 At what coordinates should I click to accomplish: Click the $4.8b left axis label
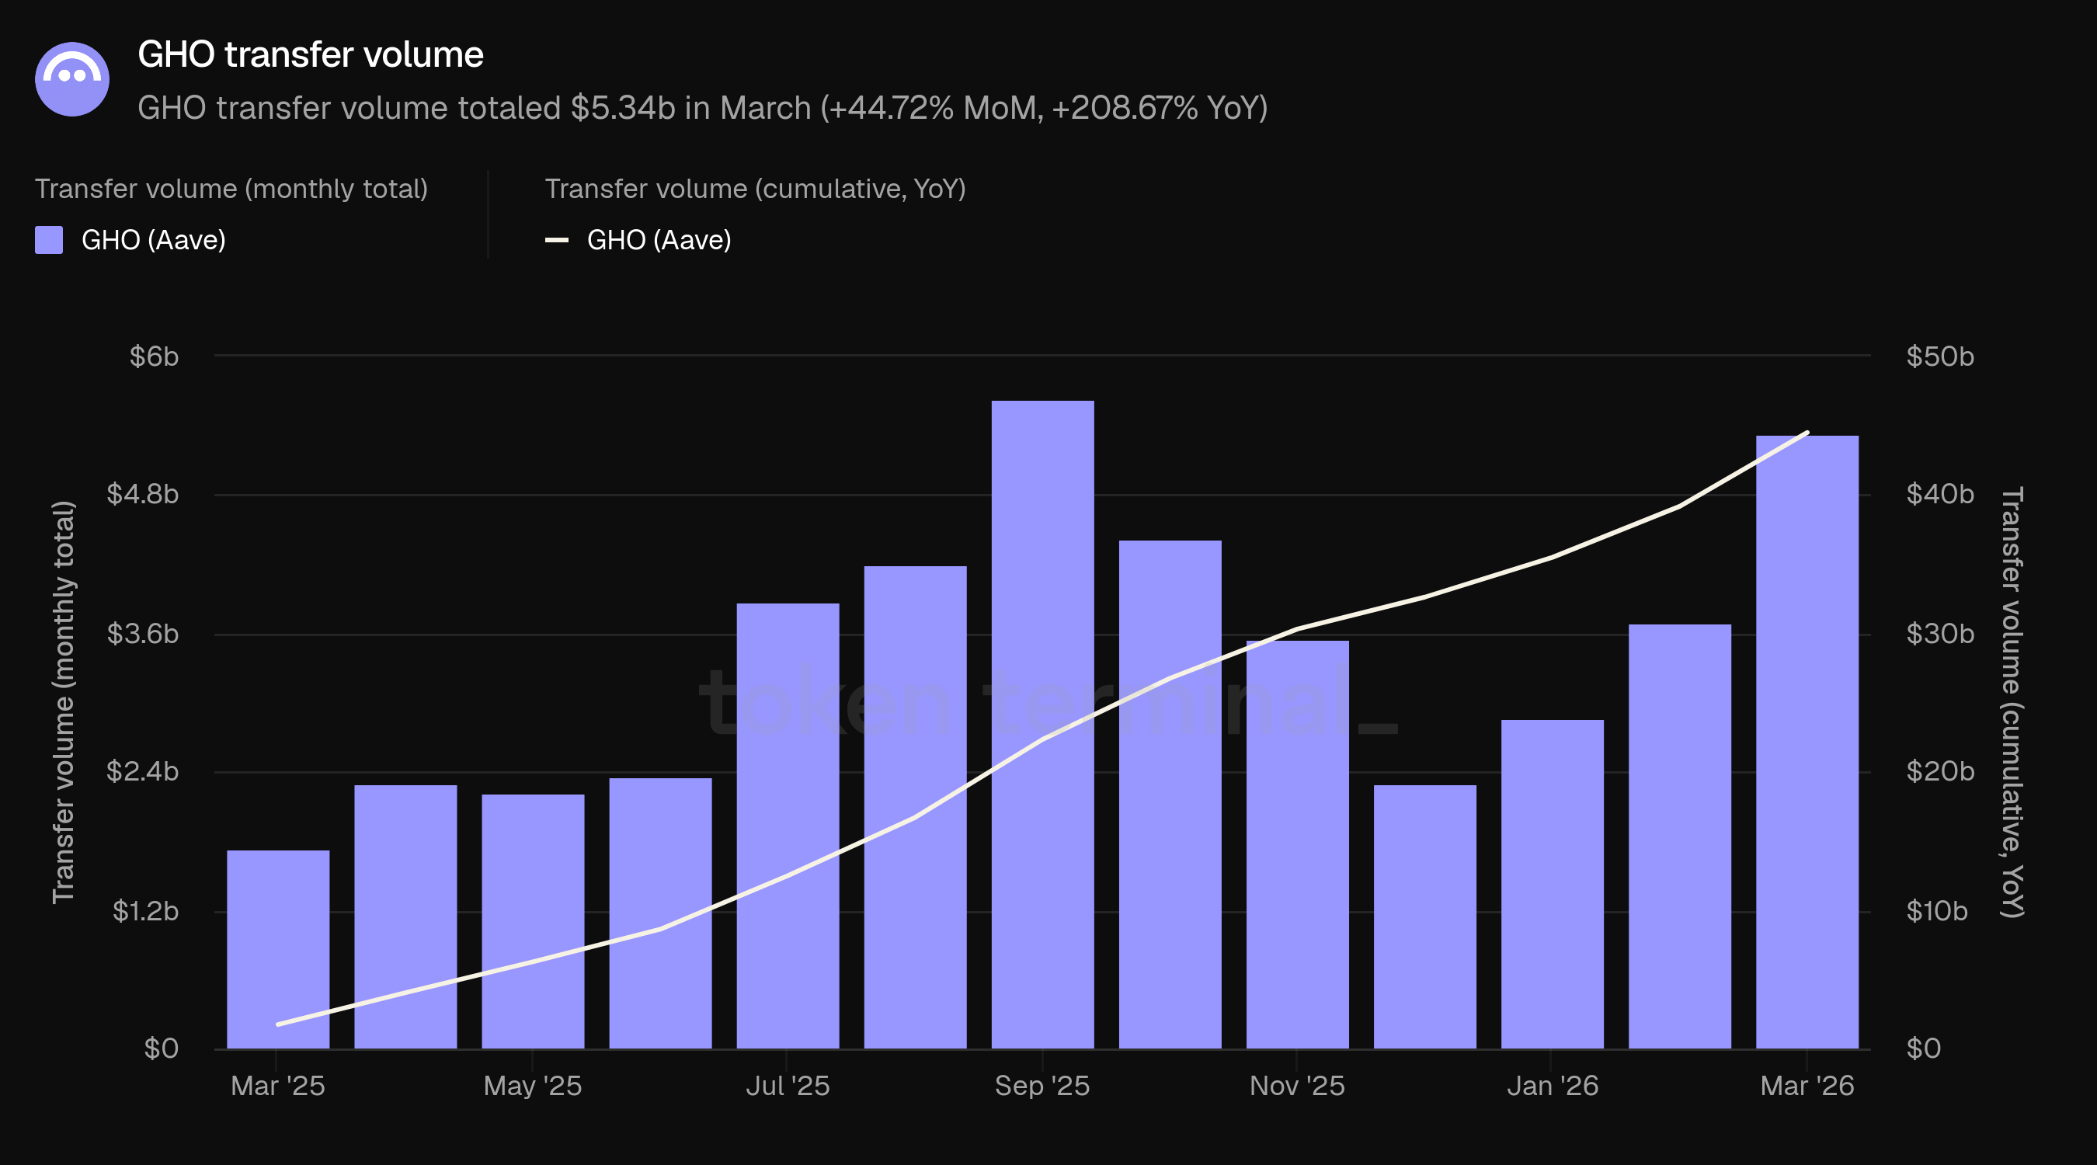pos(142,494)
